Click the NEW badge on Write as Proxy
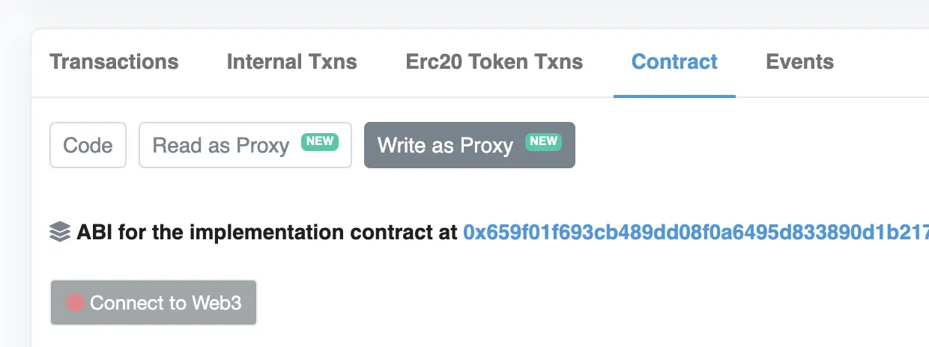Viewport: 929px width, 347px height. 543,141
